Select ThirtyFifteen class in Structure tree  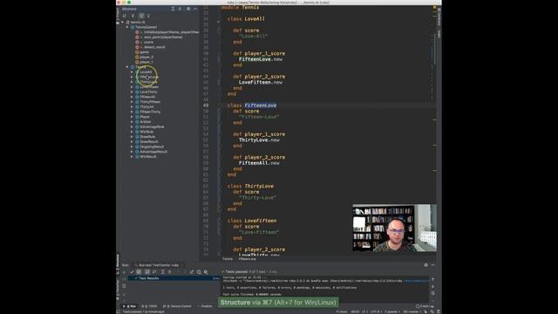pos(150,102)
